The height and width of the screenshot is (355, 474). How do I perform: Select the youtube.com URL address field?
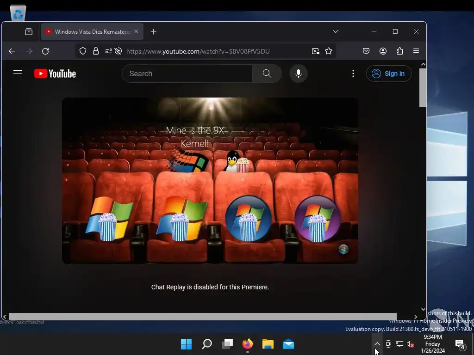198,51
